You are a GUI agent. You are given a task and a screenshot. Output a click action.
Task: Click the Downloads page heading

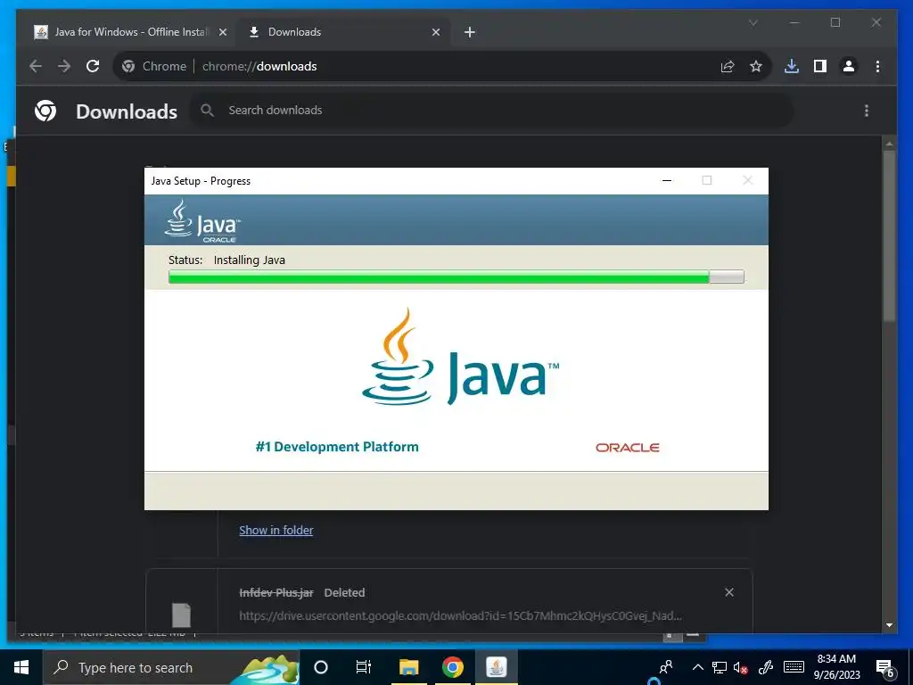pos(127,111)
